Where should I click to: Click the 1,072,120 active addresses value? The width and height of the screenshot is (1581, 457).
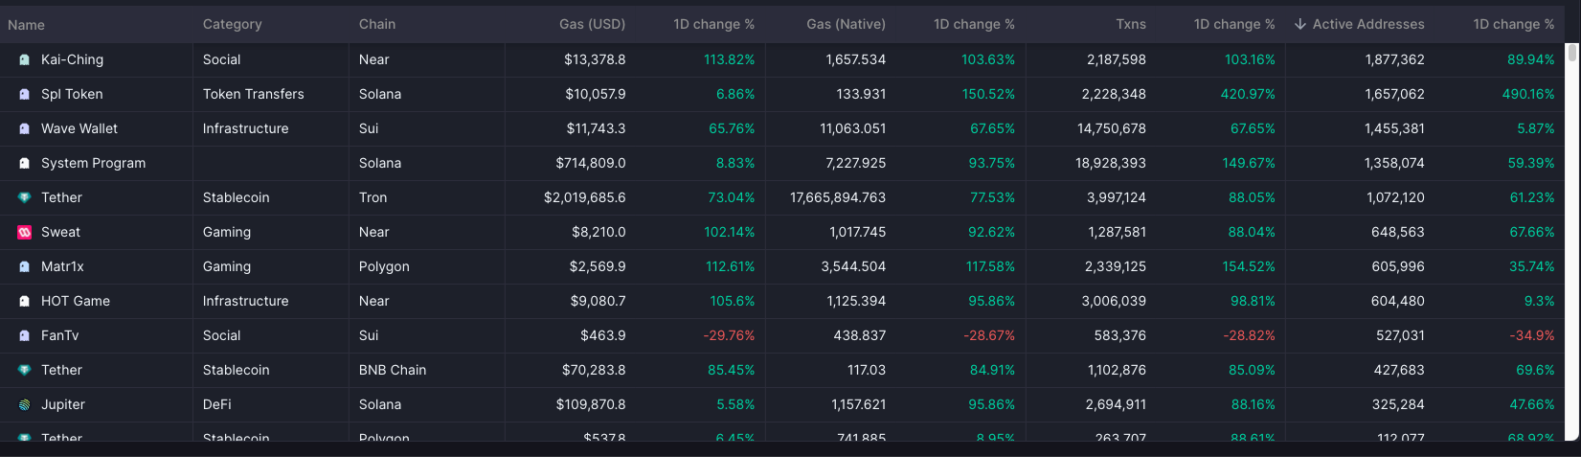[1395, 197]
